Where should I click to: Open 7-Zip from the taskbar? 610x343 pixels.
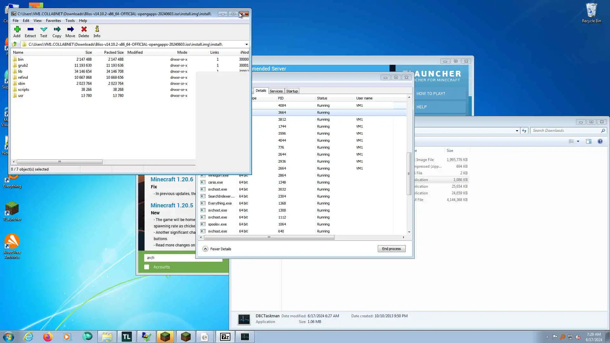pyautogui.click(x=225, y=337)
